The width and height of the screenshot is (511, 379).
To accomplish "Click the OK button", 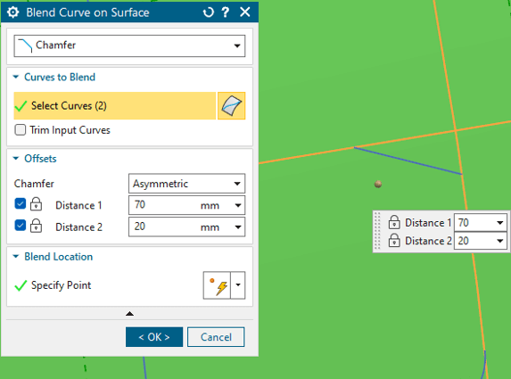I will (x=154, y=337).
